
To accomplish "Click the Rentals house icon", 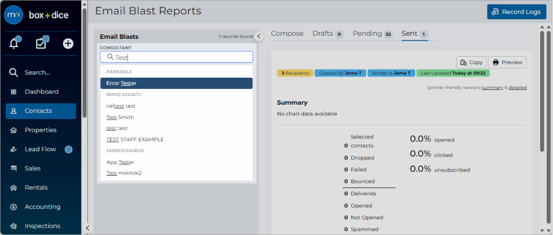I will point(14,188).
